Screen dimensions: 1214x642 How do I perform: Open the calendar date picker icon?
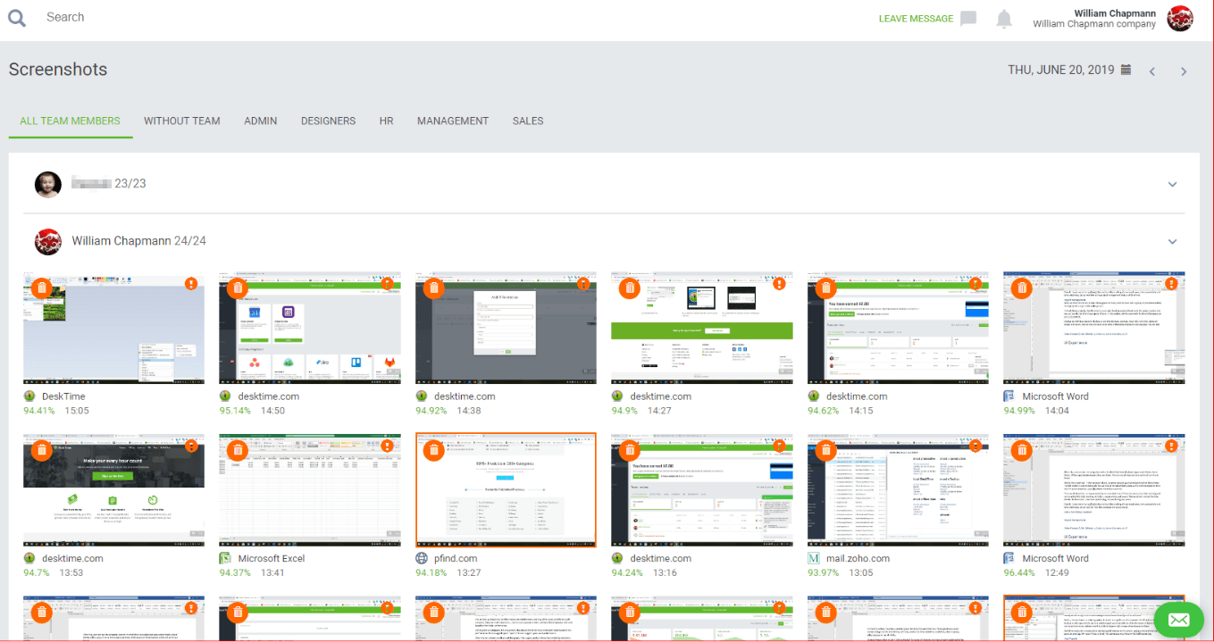coord(1126,70)
